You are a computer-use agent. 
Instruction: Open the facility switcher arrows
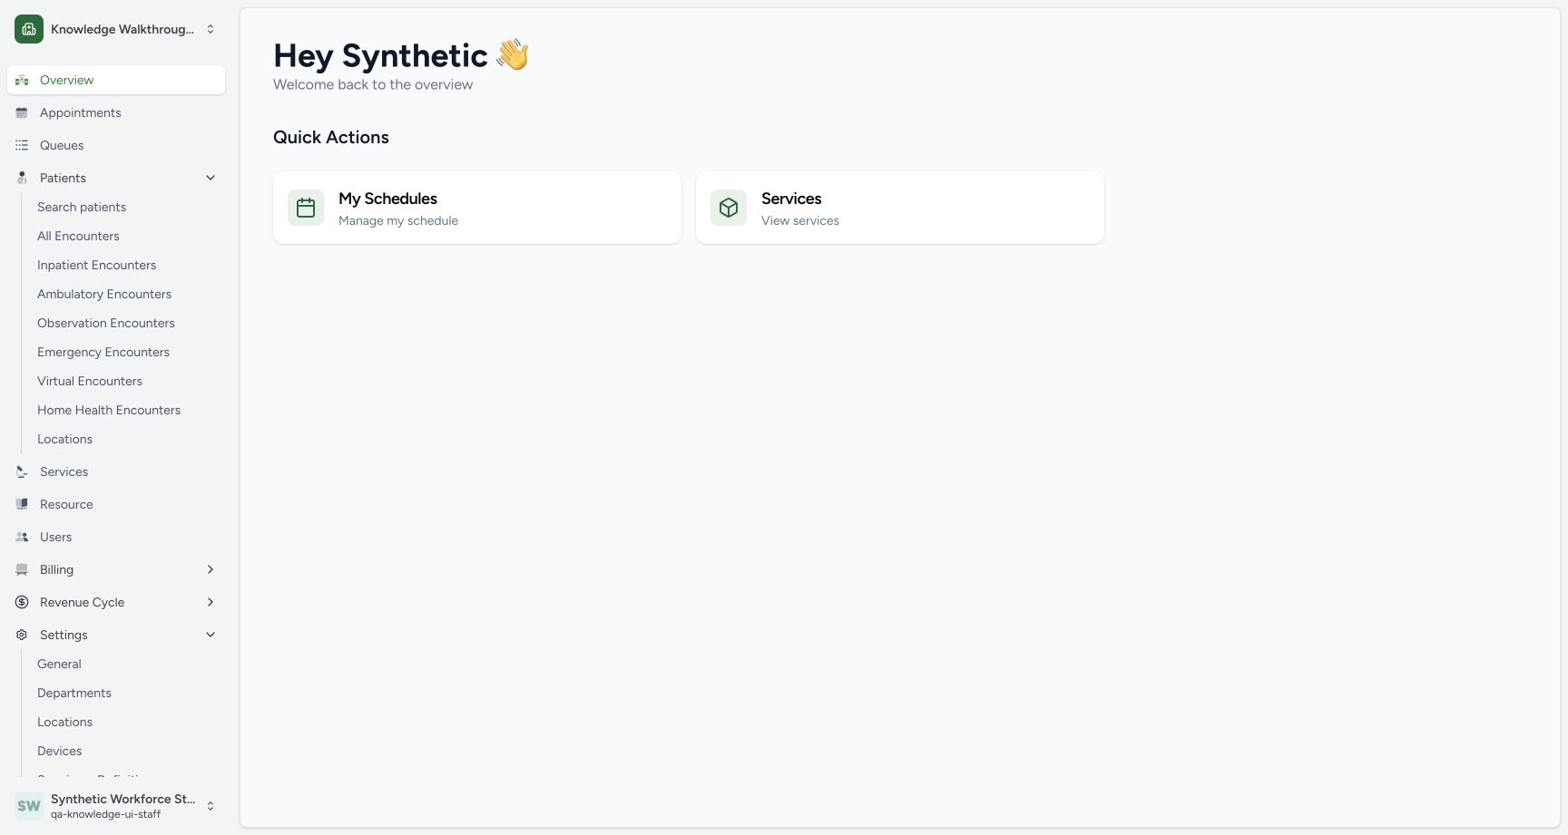pyautogui.click(x=211, y=29)
